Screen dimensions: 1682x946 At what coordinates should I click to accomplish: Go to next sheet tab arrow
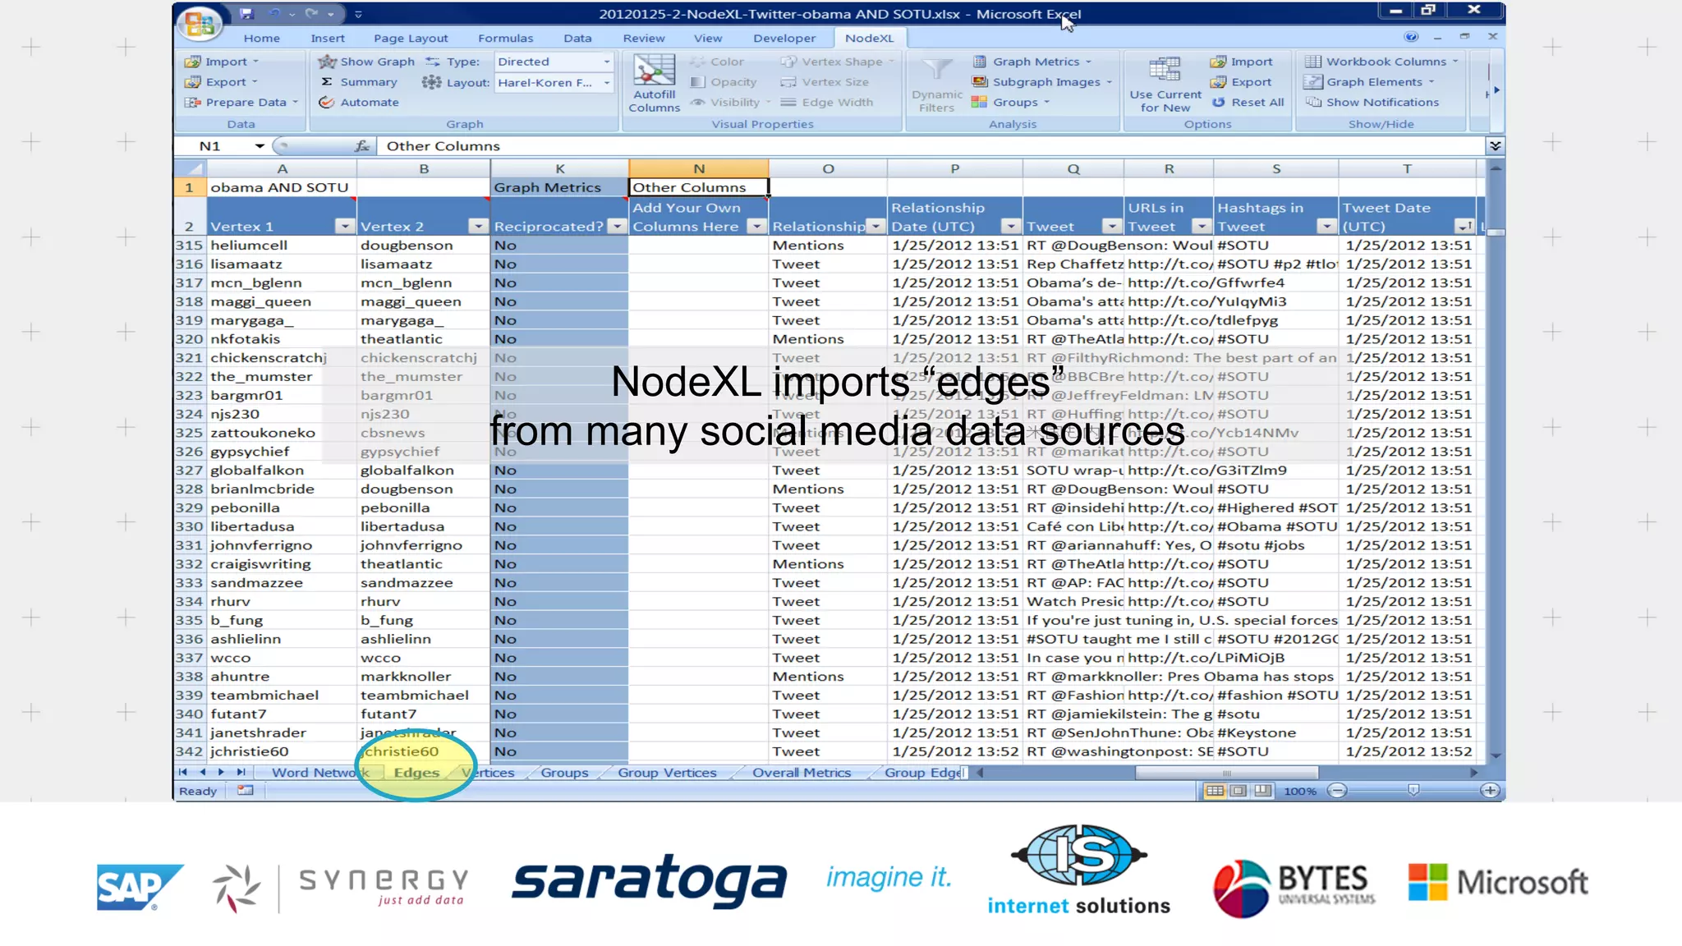point(221,772)
